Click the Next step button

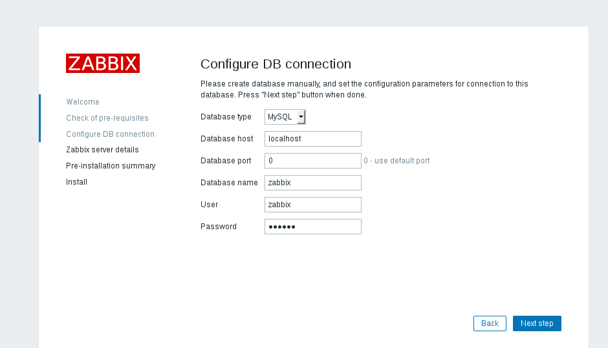point(537,323)
